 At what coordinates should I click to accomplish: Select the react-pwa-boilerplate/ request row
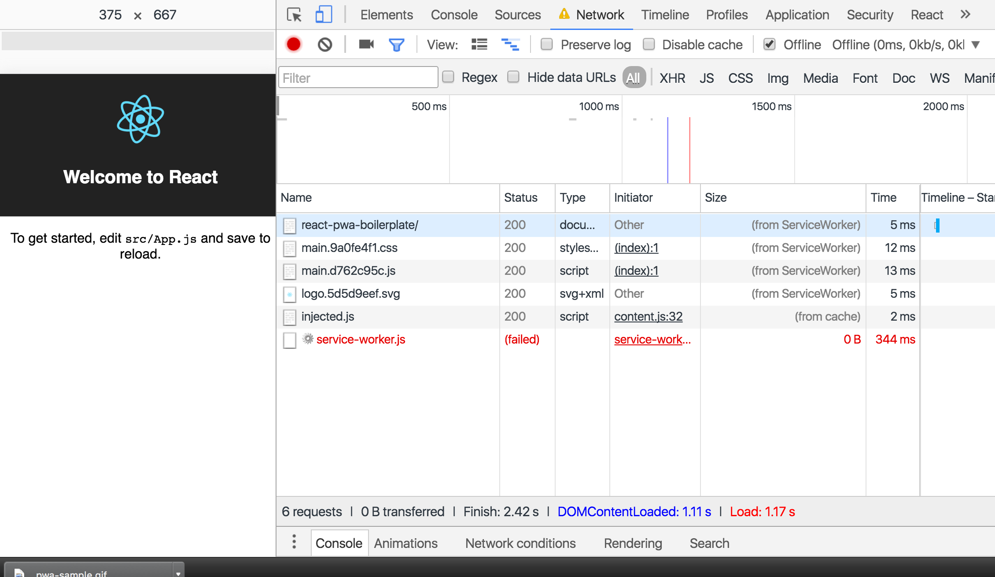pos(635,225)
